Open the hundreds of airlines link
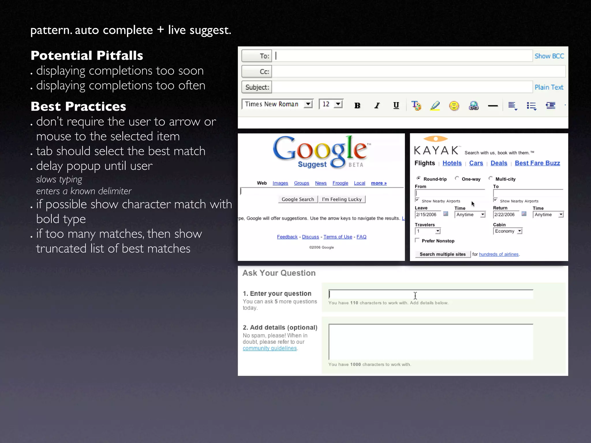This screenshot has height=443, width=591. coord(499,254)
